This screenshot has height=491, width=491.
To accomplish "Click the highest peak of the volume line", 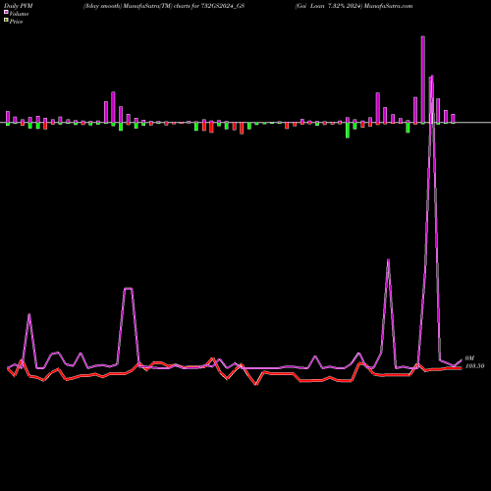I will [x=432, y=78].
